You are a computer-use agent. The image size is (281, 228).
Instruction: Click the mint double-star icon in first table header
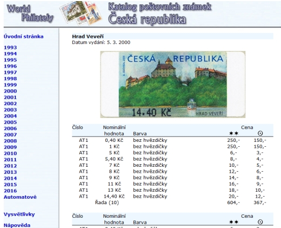click(x=233, y=133)
